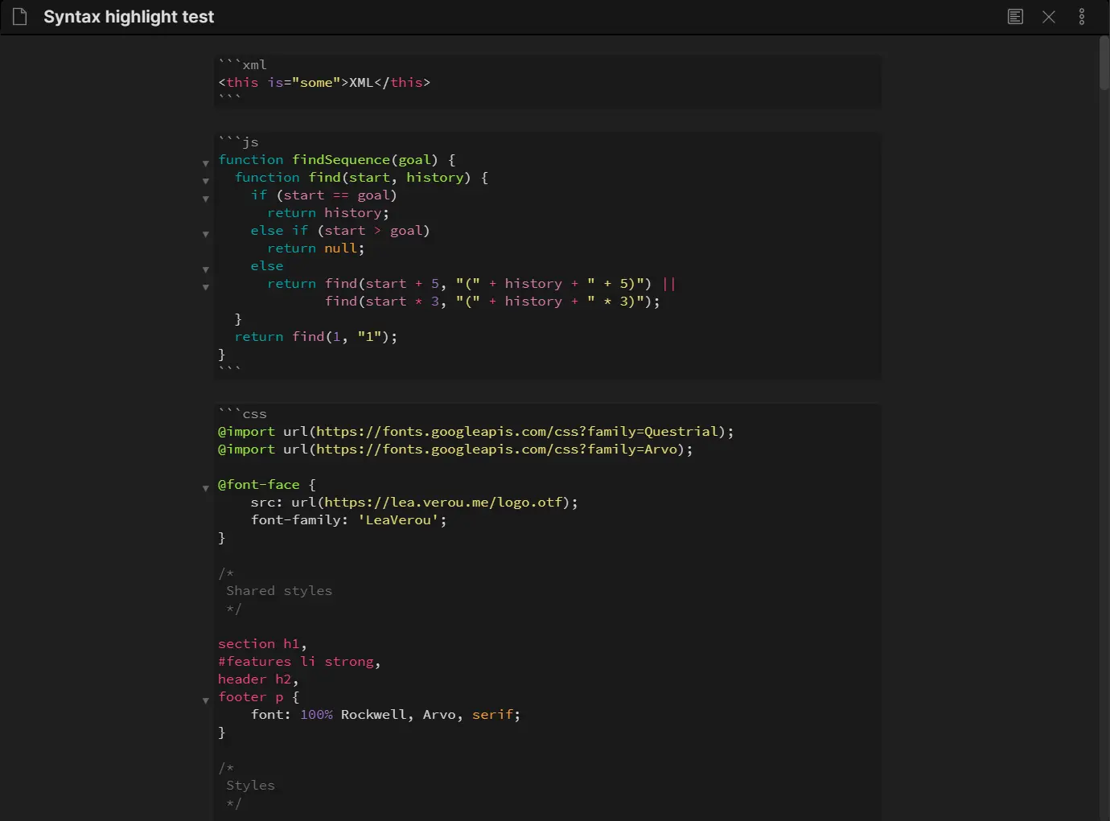
Task: Open the more options menu
Action: [x=1082, y=16]
